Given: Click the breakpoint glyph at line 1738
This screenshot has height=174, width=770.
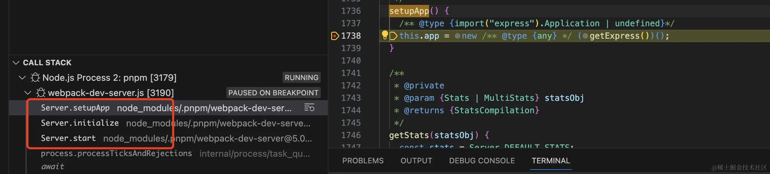Looking at the screenshot, I should (x=335, y=36).
